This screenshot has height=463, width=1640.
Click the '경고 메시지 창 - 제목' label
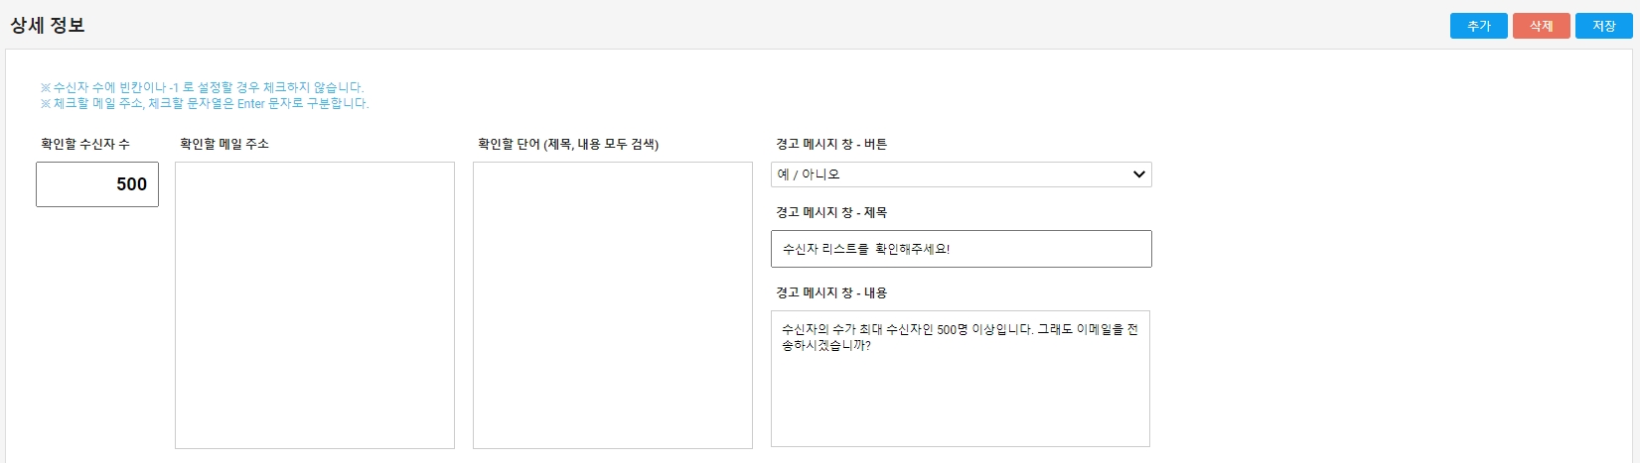tap(831, 212)
